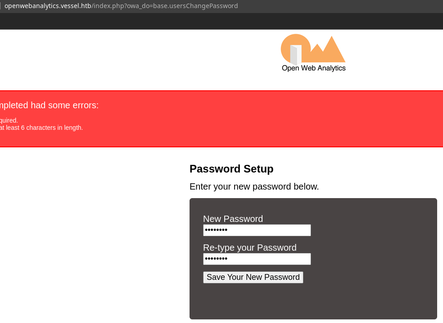Click the blank white area left of the form
Viewport: 443px width, 323px height.
(90, 234)
